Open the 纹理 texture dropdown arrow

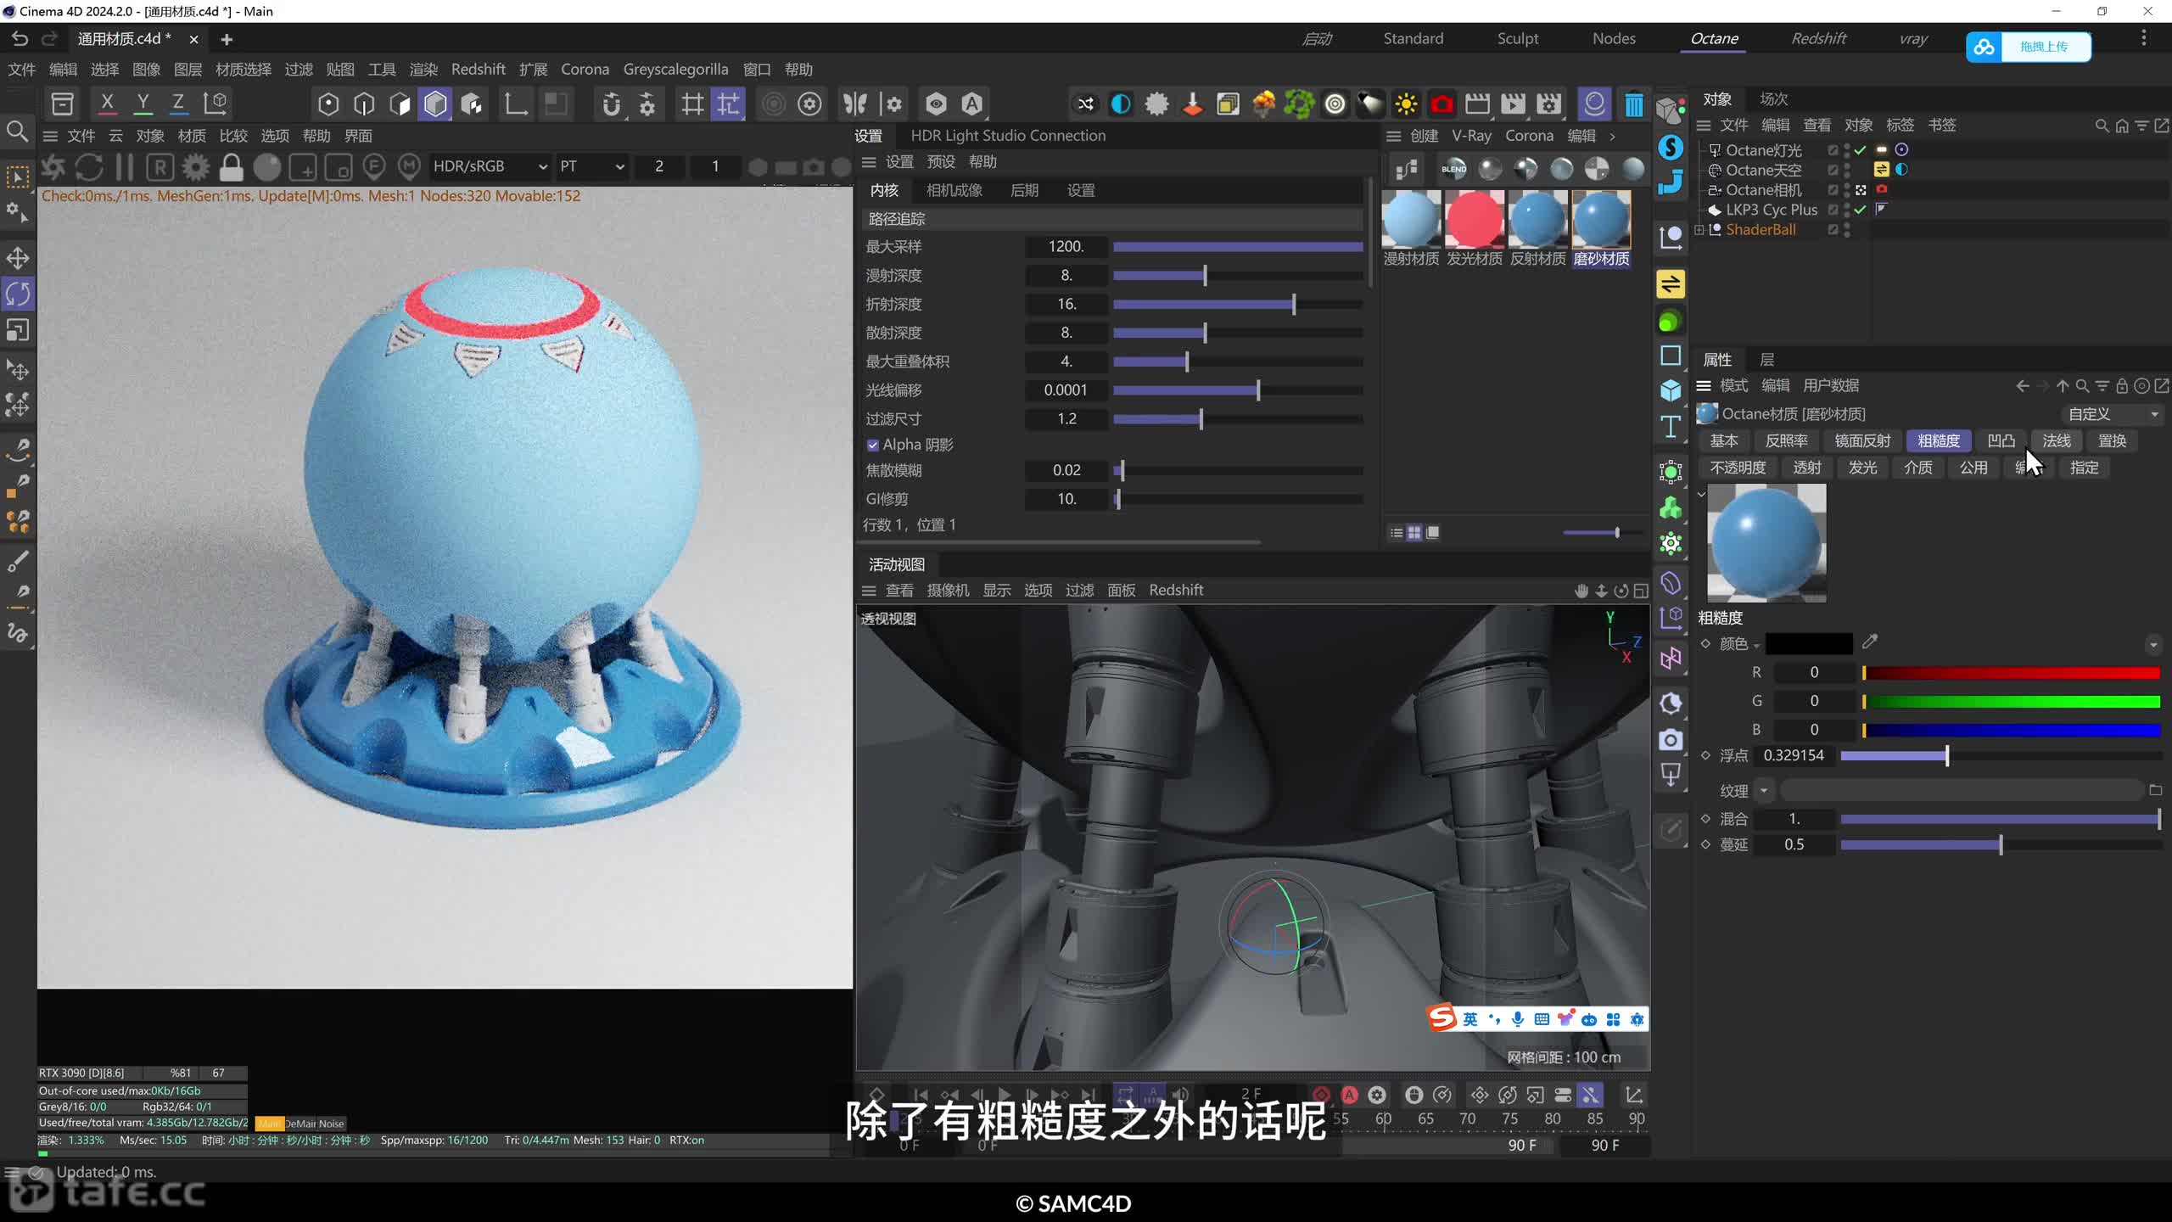[x=1764, y=791]
